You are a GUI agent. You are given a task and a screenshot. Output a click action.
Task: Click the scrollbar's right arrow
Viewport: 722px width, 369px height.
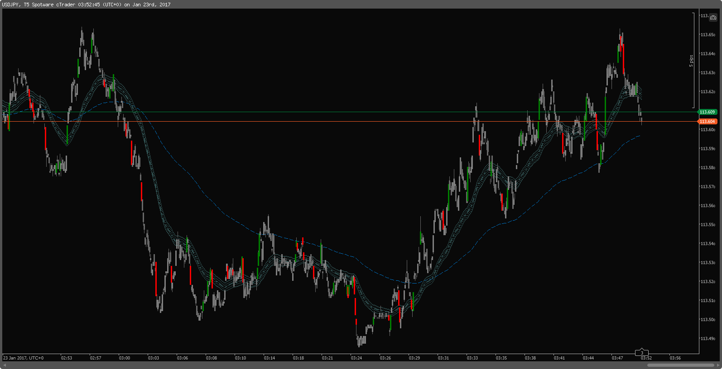tap(718, 365)
